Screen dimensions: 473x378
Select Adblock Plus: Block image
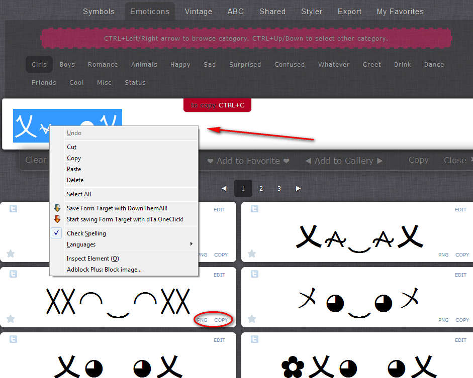124,269
